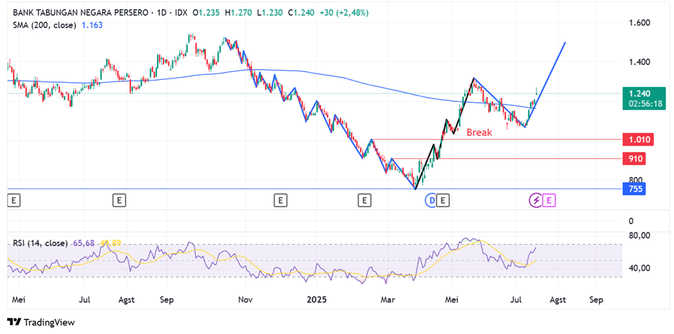Viewport: 674px width, 334px height.
Task: Click the purple upcoming earnings E marker
Action: (x=550, y=200)
